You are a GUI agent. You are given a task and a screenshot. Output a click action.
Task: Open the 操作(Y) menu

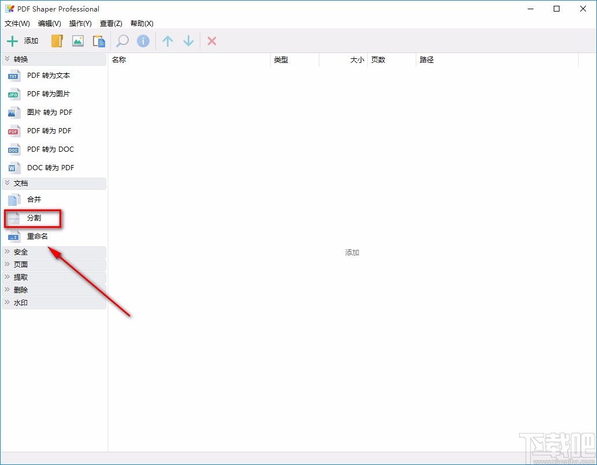click(x=80, y=24)
